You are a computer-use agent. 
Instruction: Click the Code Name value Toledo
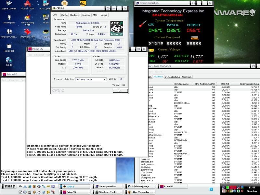click(79, 27)
